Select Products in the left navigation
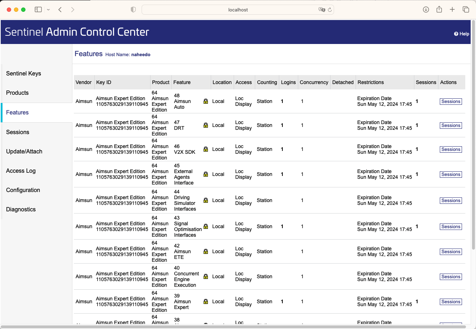476x329 pixels. (x=17, y=93)
